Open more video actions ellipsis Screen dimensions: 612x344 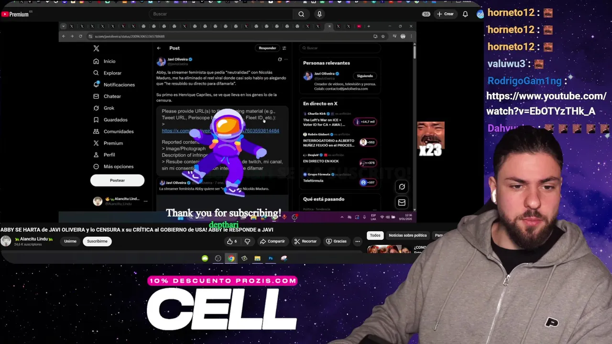coord(358,241)
